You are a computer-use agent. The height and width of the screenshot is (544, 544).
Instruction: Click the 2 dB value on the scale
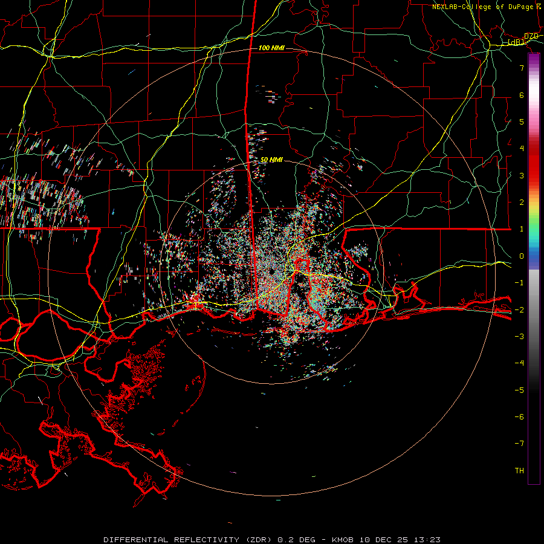[522, 202]
